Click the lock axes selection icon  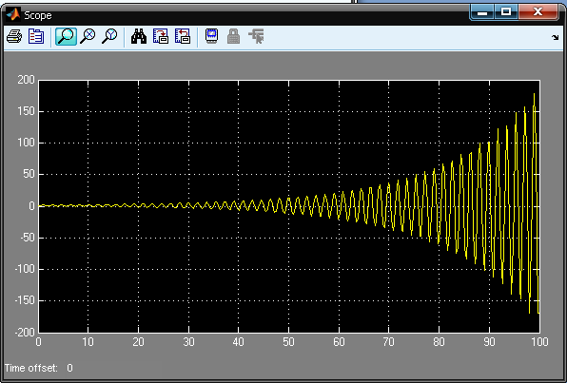point(234,36)
